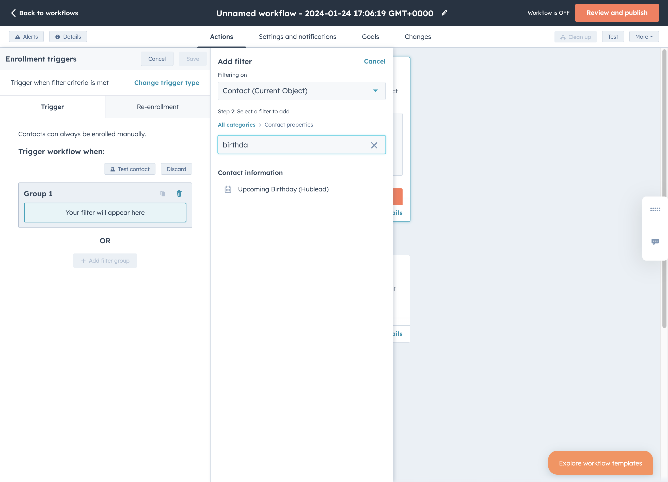The height and width of the screenshot is (482, 668).
Task: Open the grid dots side panel icon
Action: tap(655, 209)
